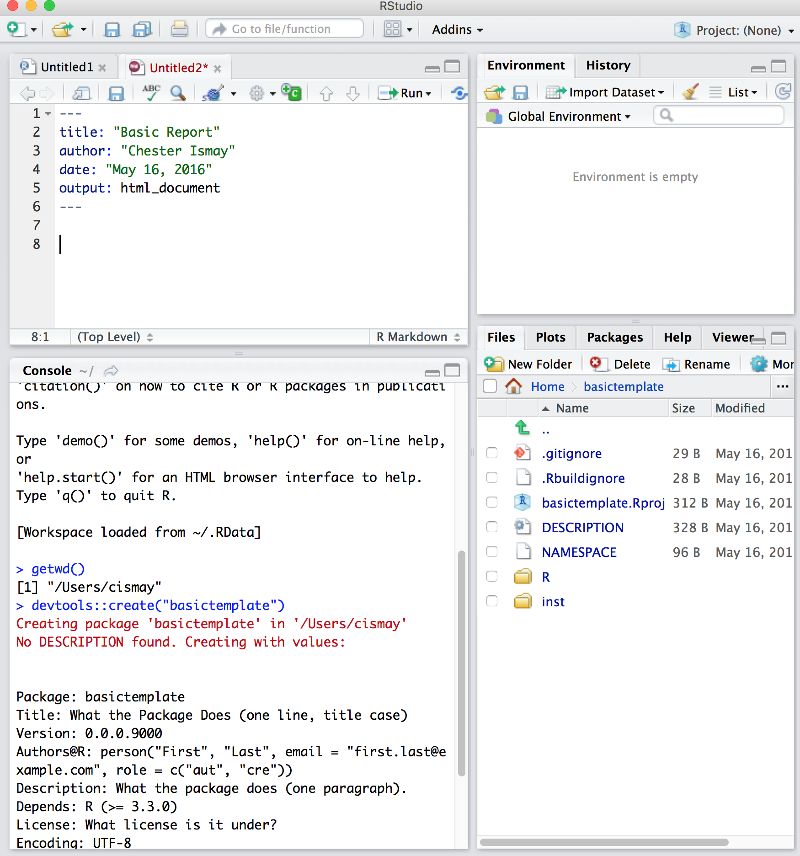Image resolution: width=800 pixels, height=856 pixels.
Task: Click the Knit document yarn icon
Action: tap(213, 93)
